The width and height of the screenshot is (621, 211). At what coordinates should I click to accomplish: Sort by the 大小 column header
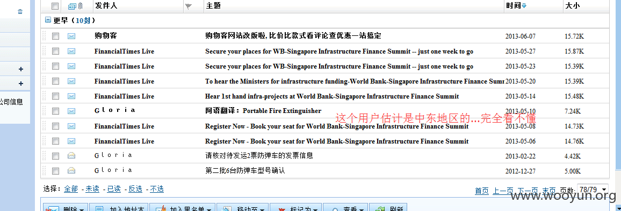(x=572, y=6)
